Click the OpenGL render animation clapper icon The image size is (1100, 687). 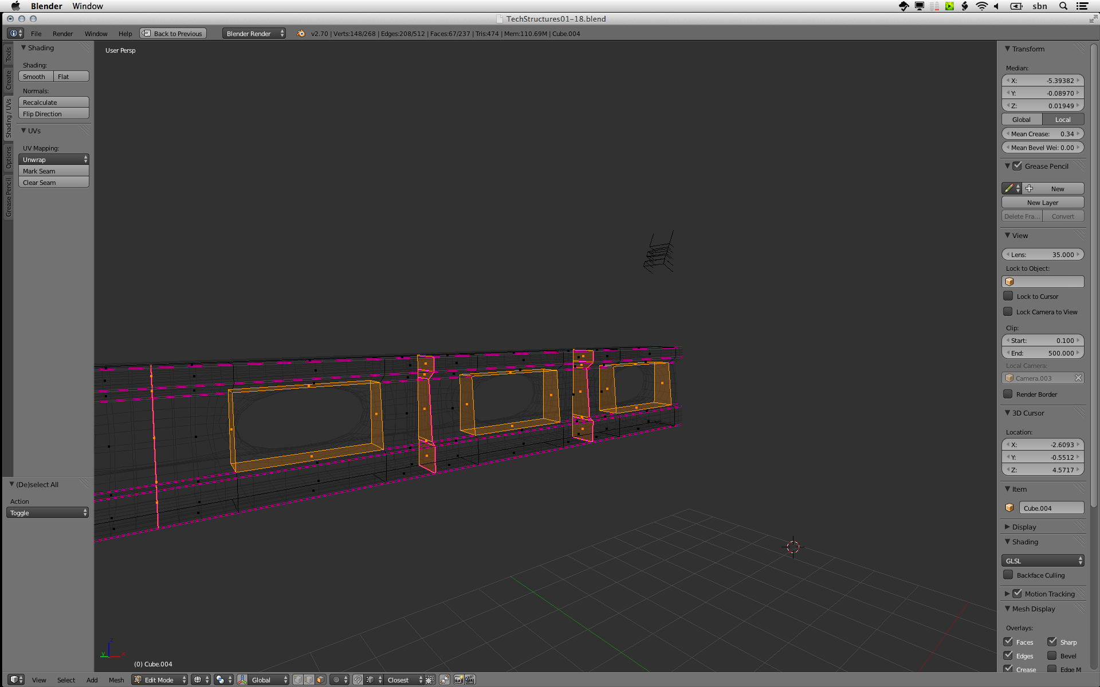pos(470,680)
